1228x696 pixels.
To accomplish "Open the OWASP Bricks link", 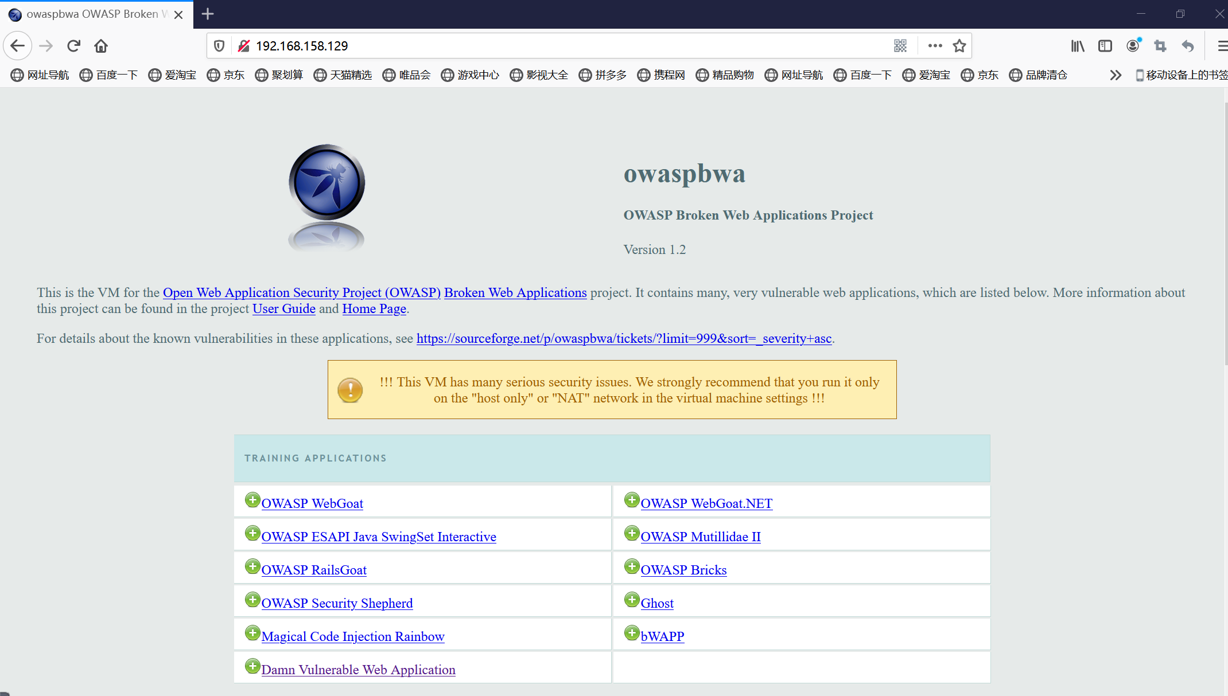I will point(683,570).
